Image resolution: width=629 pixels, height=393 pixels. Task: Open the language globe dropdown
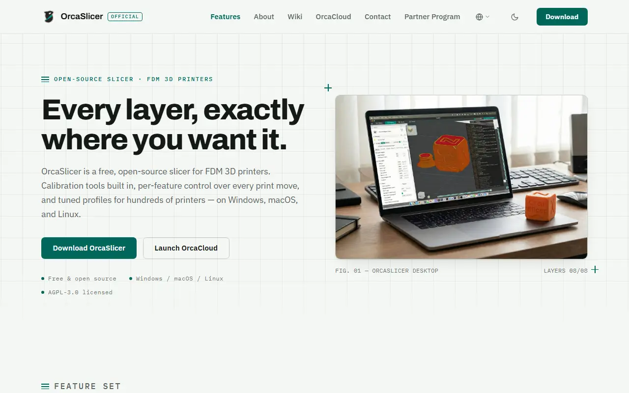pos(483,17)
